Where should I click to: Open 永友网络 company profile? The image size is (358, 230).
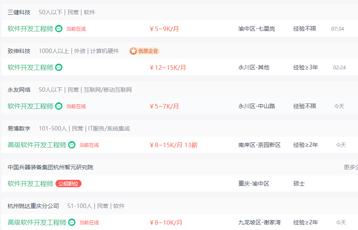[19, 90]
